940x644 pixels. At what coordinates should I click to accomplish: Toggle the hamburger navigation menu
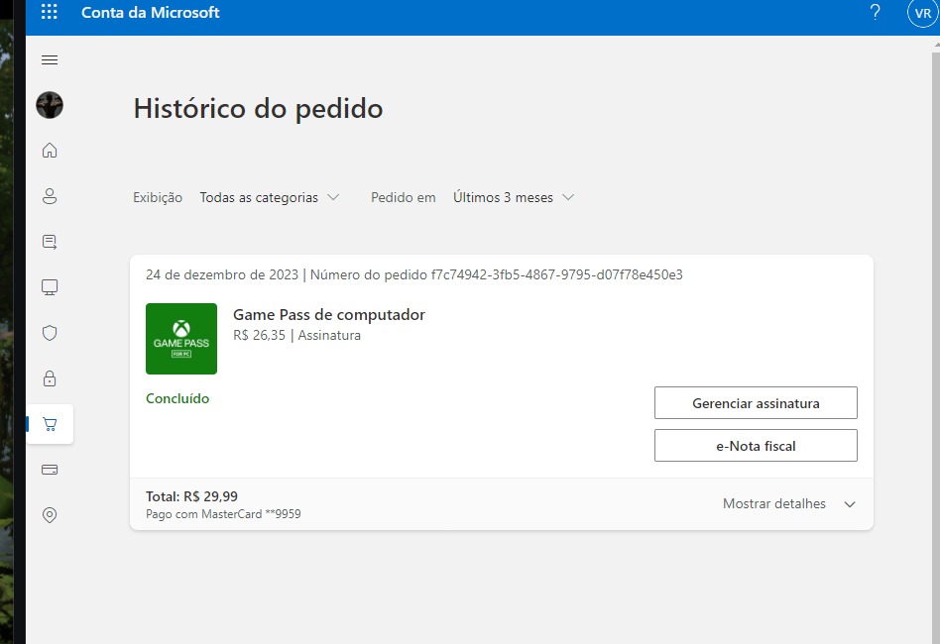pyautogui.click(x=50, y=60)
